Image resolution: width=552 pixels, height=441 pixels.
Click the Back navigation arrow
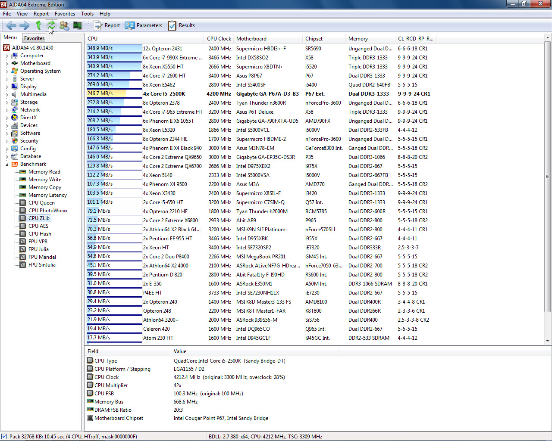click(x=12, y=25)
